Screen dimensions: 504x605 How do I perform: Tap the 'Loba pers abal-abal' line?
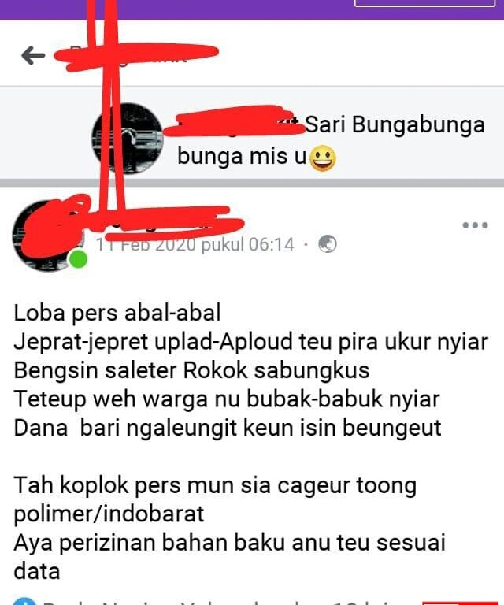(x=117, y=313)
